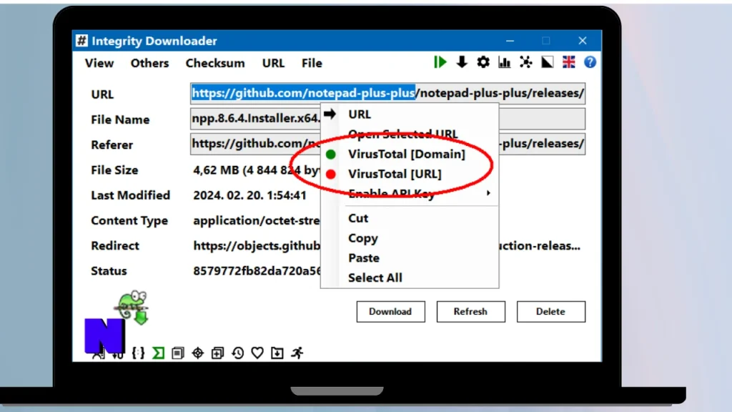This screenshot has height=412, width=732.
Task: Click the 'File Name' label
Action: (120, 119)
